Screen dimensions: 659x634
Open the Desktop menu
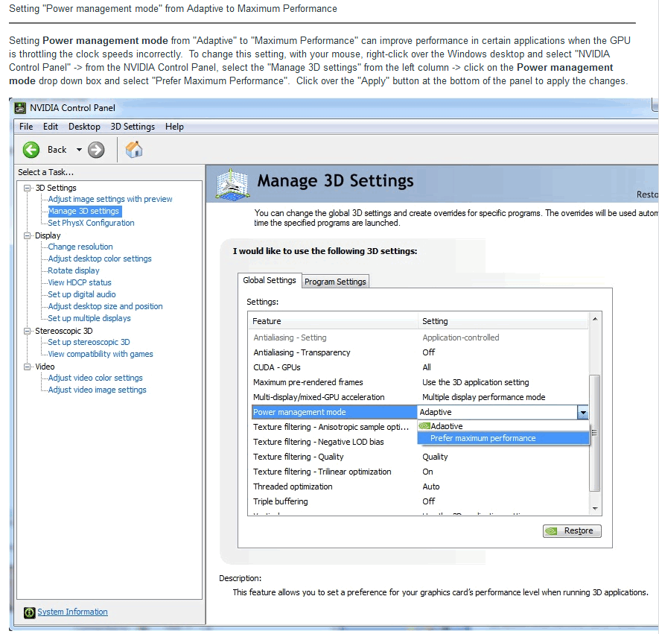point(84,127)
